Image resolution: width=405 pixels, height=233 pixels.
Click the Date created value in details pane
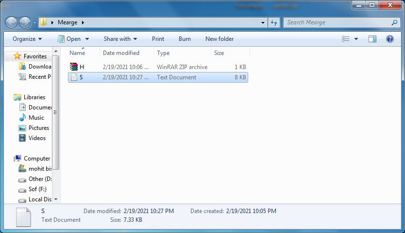click(x=251, y=211)
